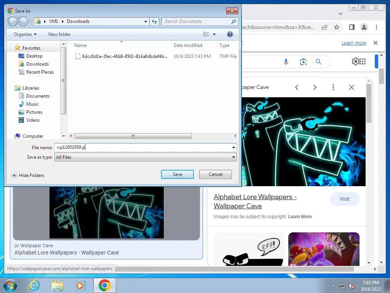Image resolution: width=390 pixels, height=293 pixels.
Task: Select the 6dcc6d1e TMP file icon
Action: [x=78, y=56]
